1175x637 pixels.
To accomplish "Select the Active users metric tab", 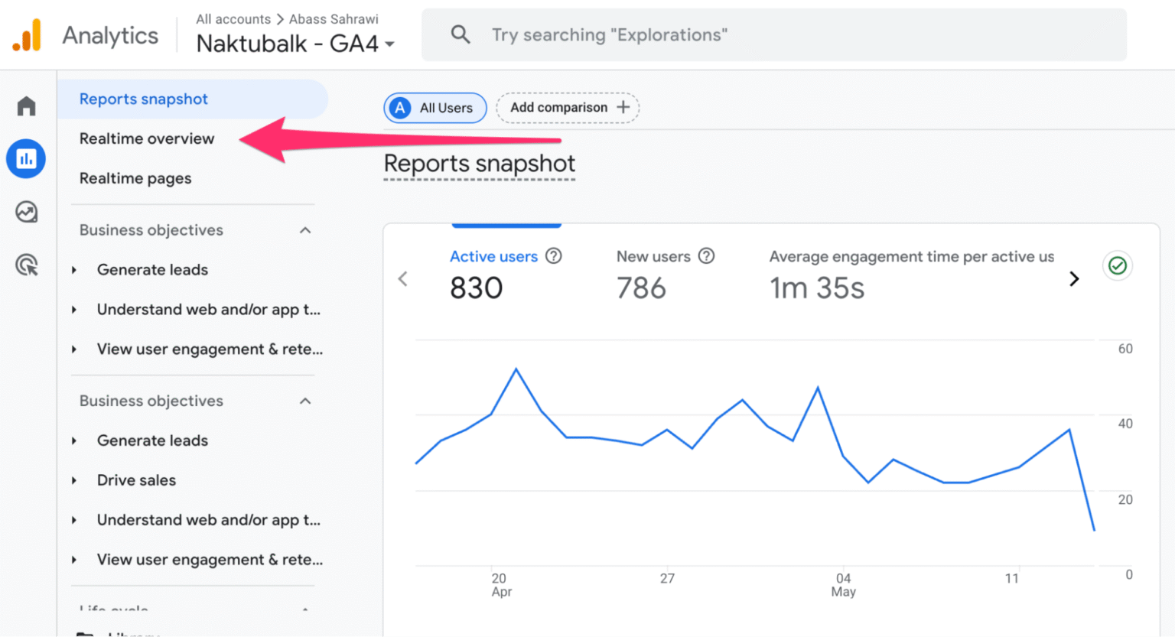I will click(x=493, y=257).
